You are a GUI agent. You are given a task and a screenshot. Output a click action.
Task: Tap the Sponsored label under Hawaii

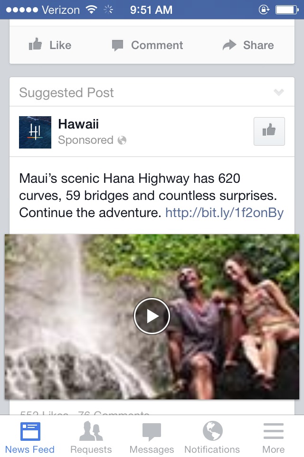[86, 140]
